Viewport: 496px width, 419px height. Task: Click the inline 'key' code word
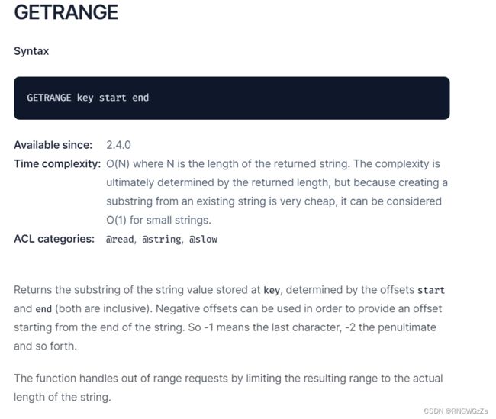tap(272, 290)
